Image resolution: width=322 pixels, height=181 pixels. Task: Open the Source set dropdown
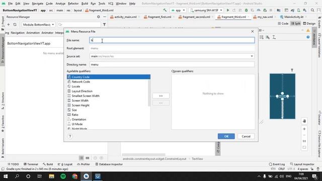click(172, 56)
